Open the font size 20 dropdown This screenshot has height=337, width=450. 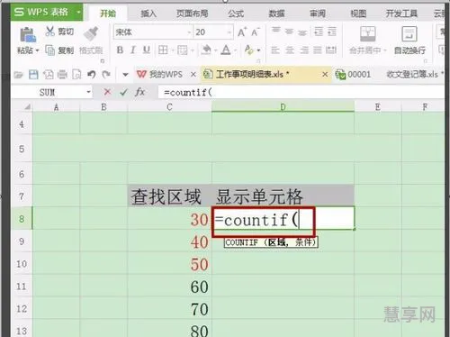tap(229, 32)
